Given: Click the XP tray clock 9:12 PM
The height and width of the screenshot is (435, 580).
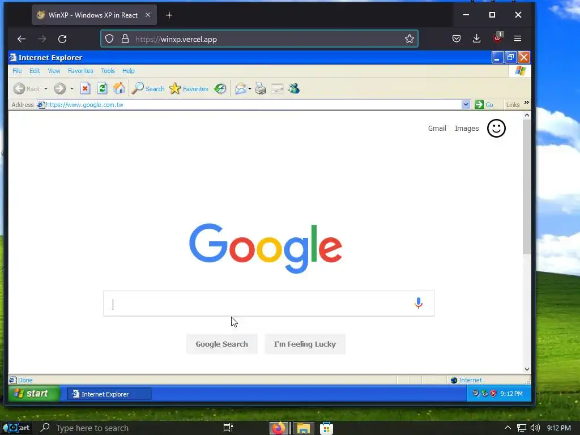Looking at the screenshot, I should pyautogui.click(x=511, y=394).
